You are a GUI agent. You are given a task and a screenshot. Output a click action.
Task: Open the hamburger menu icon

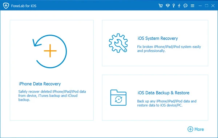[x=193, y=6]
